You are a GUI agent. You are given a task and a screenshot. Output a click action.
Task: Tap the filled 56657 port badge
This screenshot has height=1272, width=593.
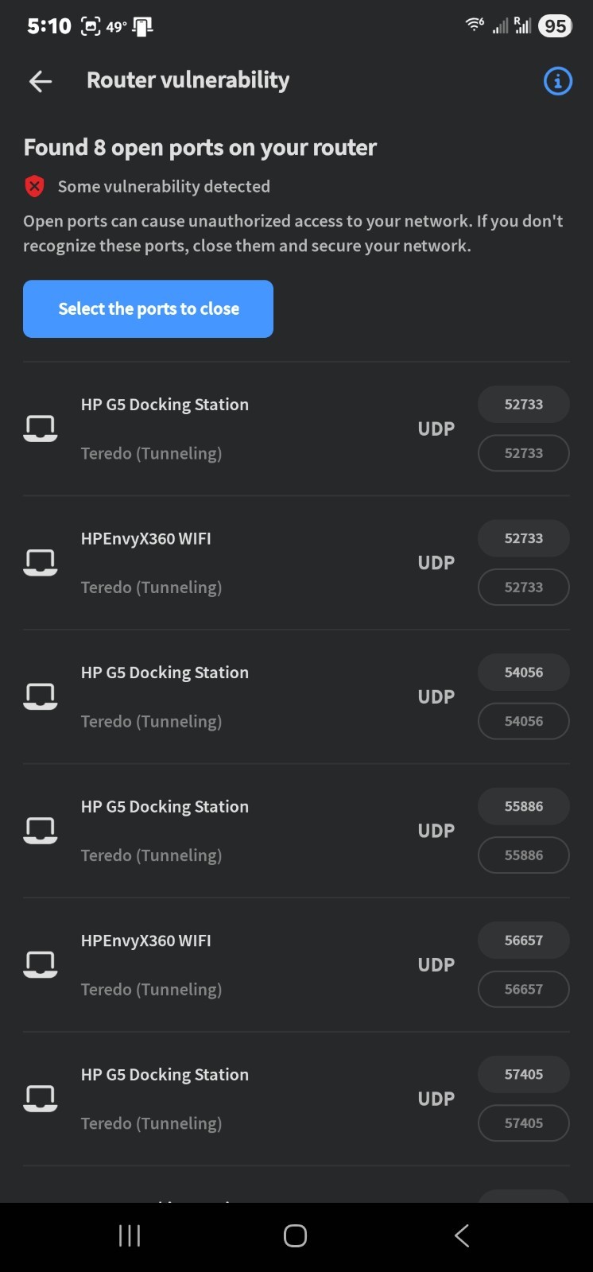point(523,940)
